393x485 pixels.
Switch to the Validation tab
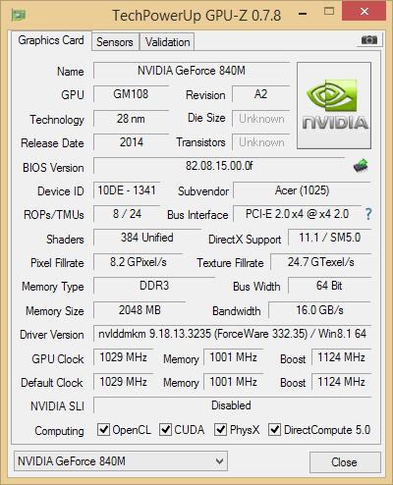[x=167, y=42]
